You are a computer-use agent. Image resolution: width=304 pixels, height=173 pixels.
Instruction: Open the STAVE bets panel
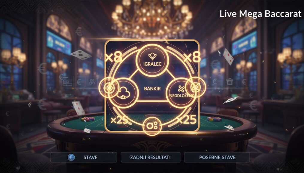84,157
